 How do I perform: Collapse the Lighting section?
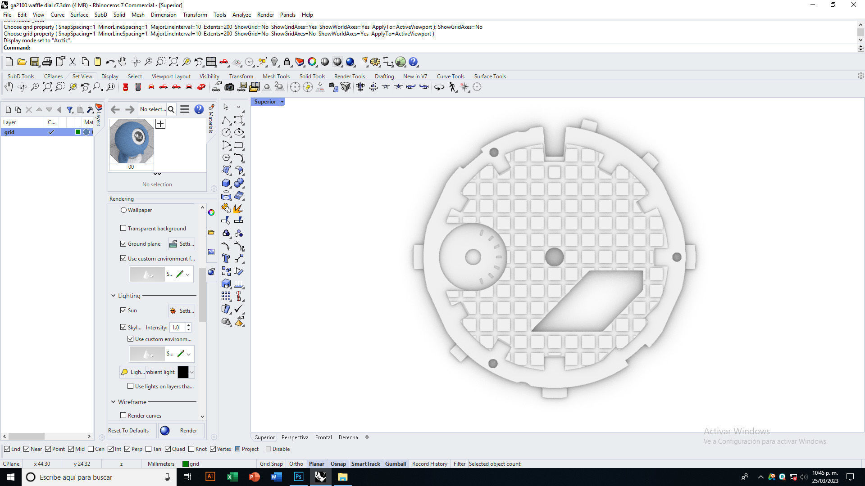(113, 296)
